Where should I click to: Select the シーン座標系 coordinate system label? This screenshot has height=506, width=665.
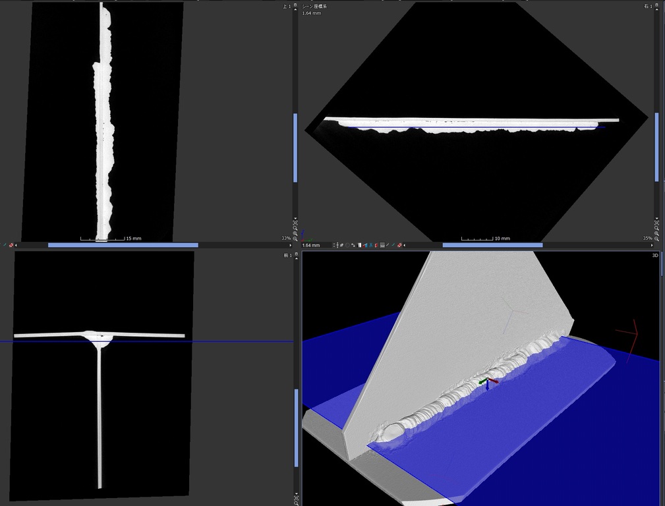click(x=314, y=7)
